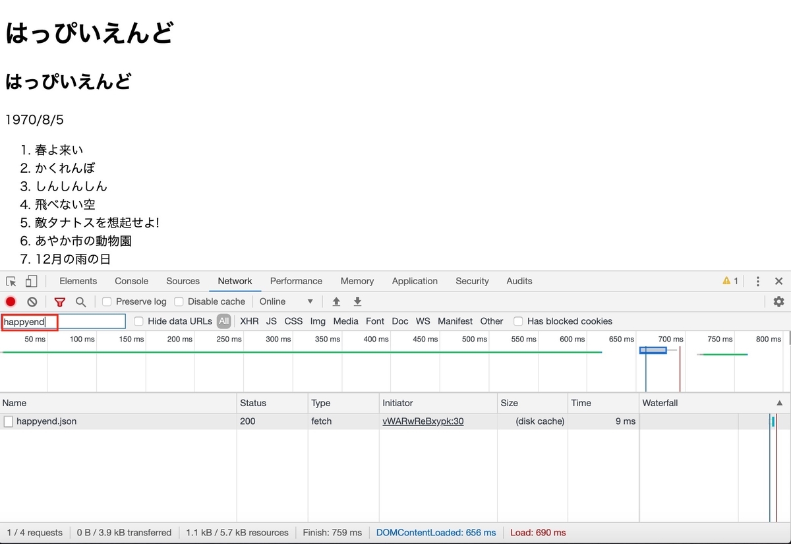Filter requests by WS
The width and height of the screenshot is (791, 544).
423,321
